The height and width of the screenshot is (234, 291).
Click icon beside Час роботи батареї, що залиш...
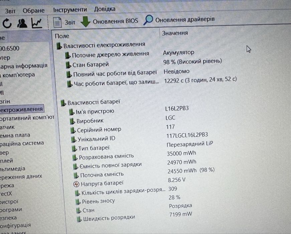point(69,84)
